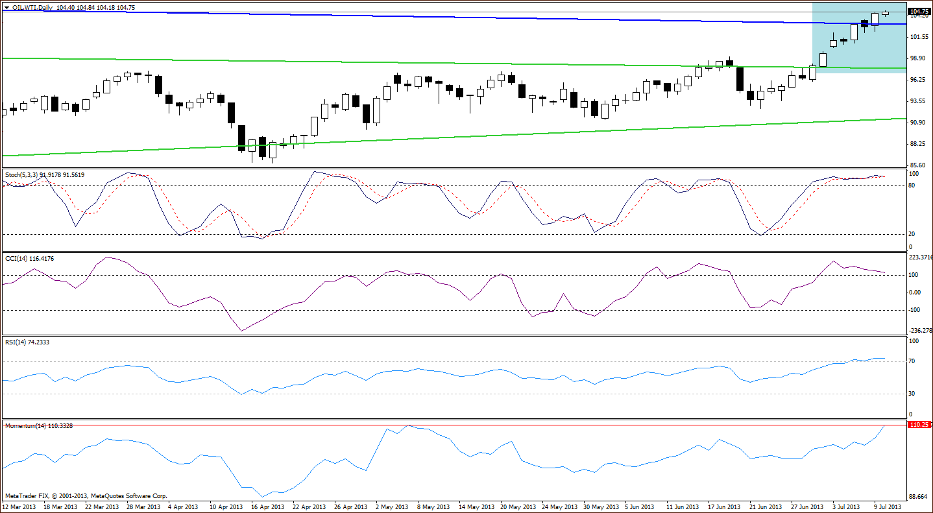
Task: Click the 88.664 value on the Momentum scale
Action: [x=919, y=497]
